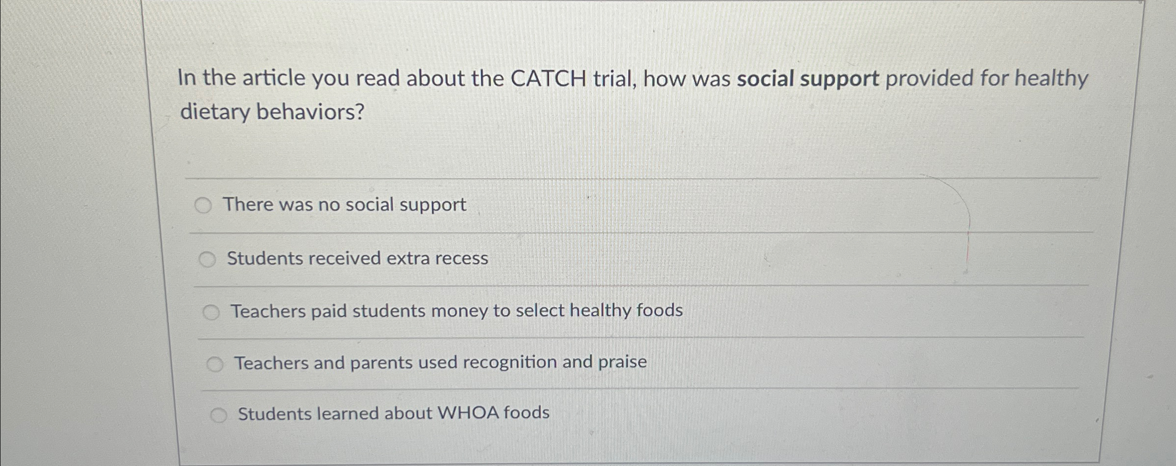Click the third answer's radio circle

pos(212,311)
